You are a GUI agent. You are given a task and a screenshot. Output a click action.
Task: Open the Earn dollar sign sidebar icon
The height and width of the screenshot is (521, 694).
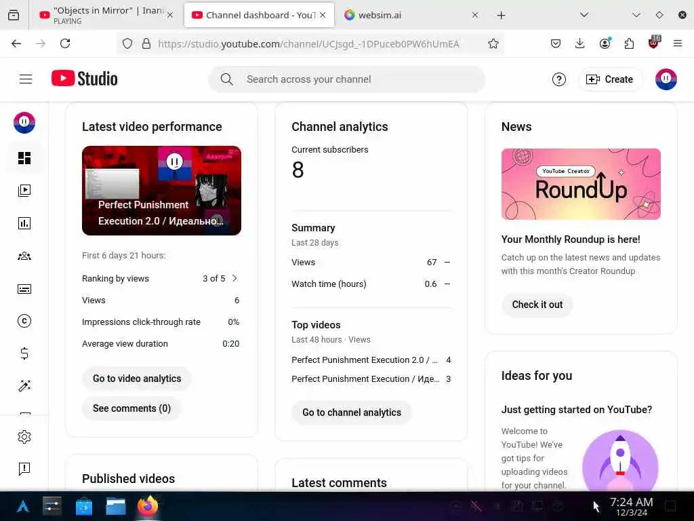tap(24, 353)
